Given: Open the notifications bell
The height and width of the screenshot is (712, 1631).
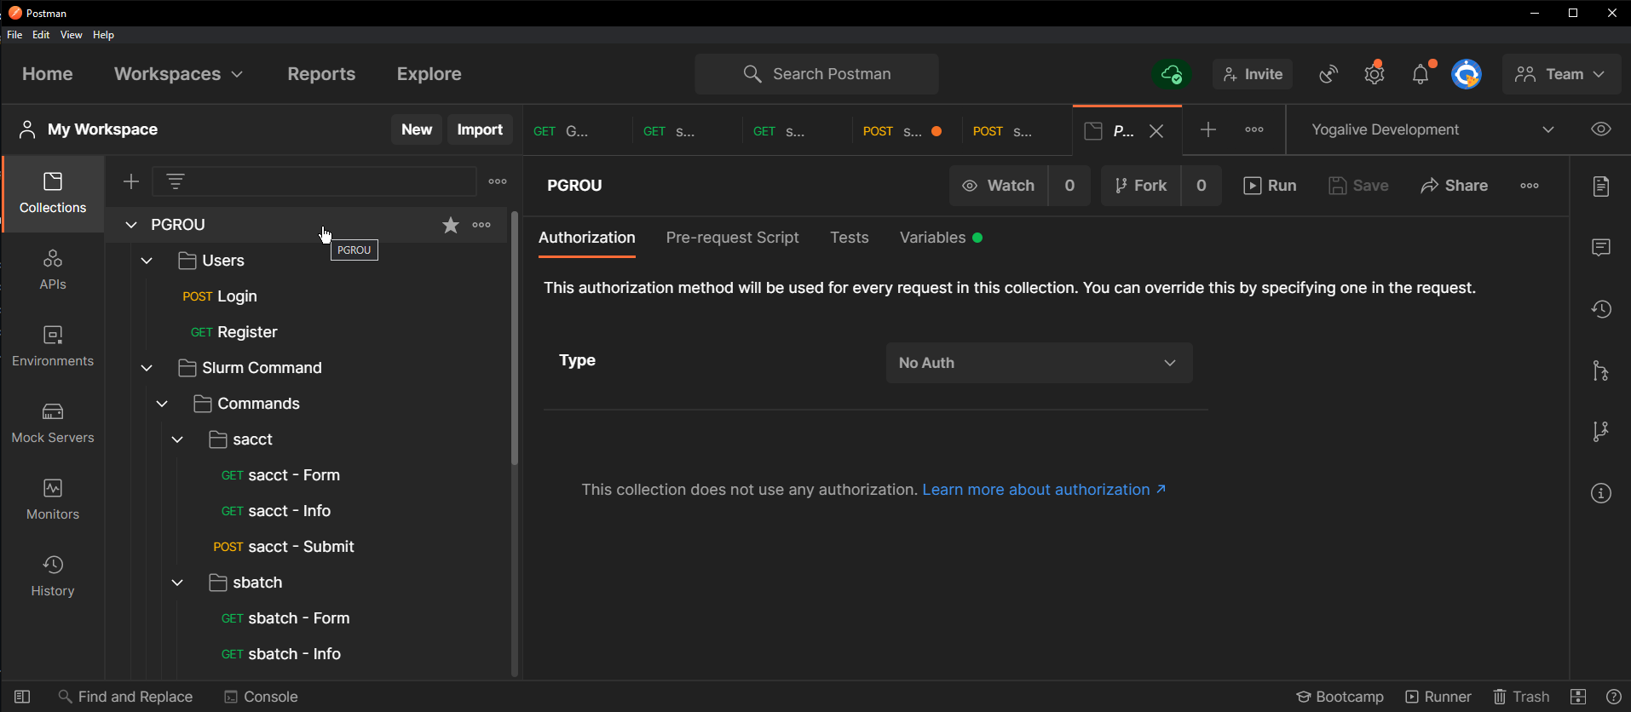Looking at the screenshot, I should [1421, 74].
